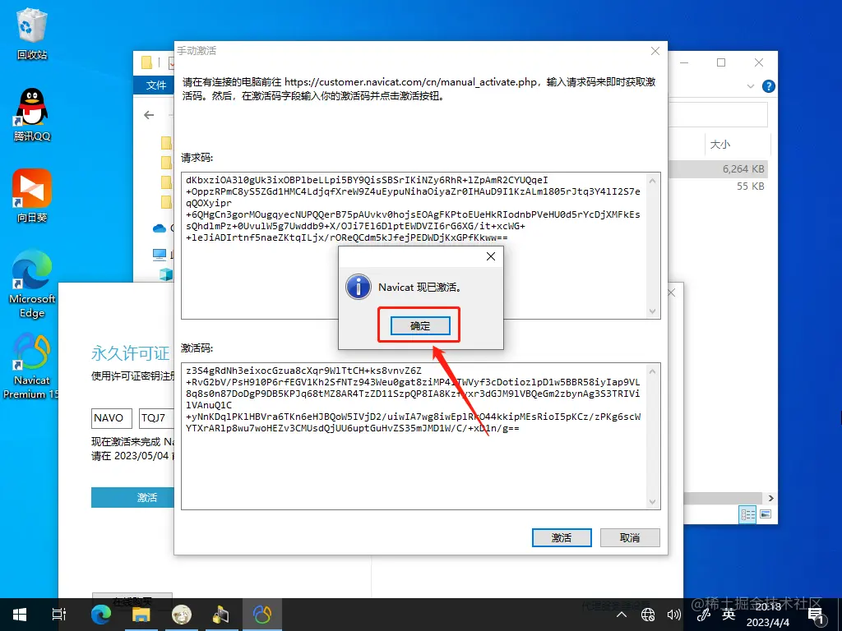Viewport: 842px width, 631px height.
Task: Open the notification center icon
Action: tap(816, 616)
